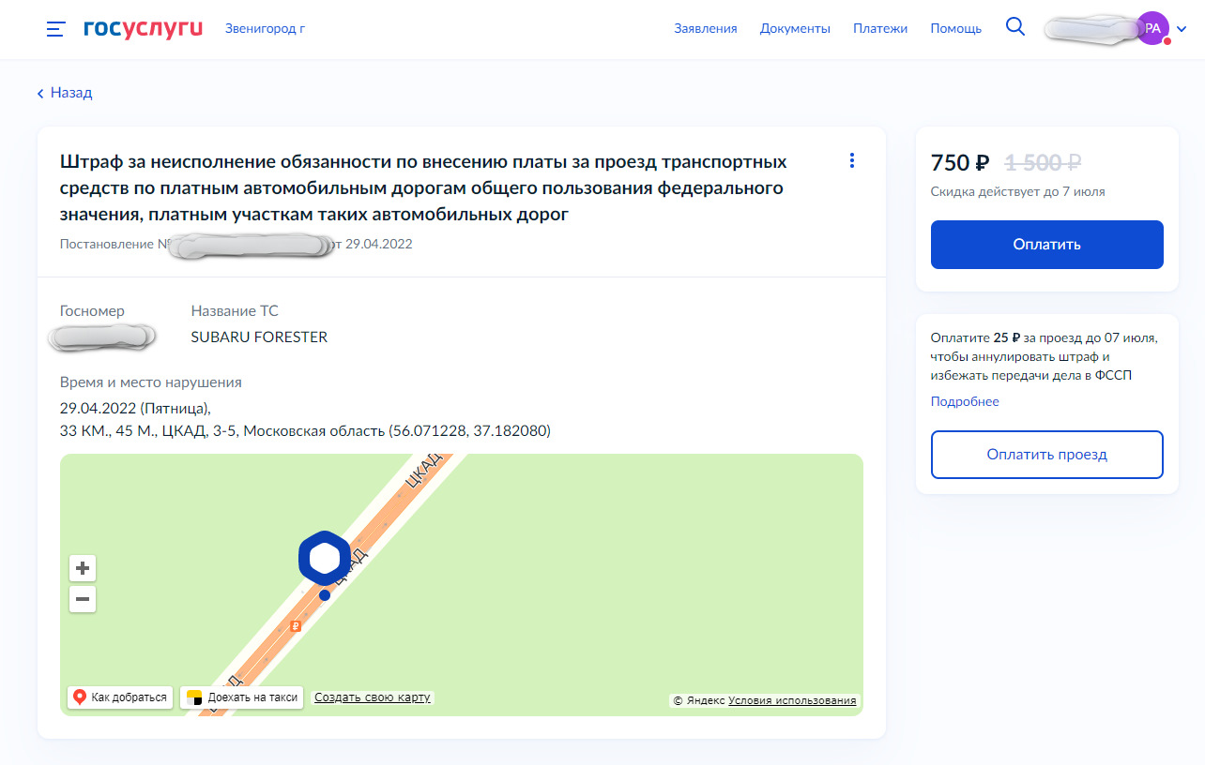Image resolution: width=1205 pixels, height=765 pixels.
Task: Click the violation date 29.04.2022 (Пятница)
Action: 136,409
